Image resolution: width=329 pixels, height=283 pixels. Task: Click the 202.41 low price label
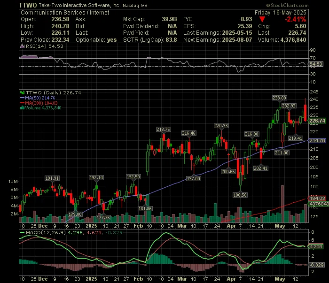tap(260, 168)
